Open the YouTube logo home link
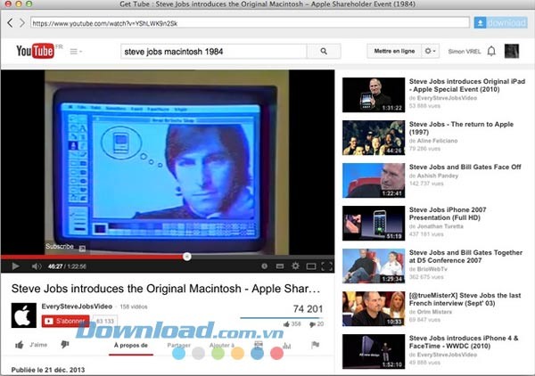Screen dimensions: 535x376 [x=35, y=51]
